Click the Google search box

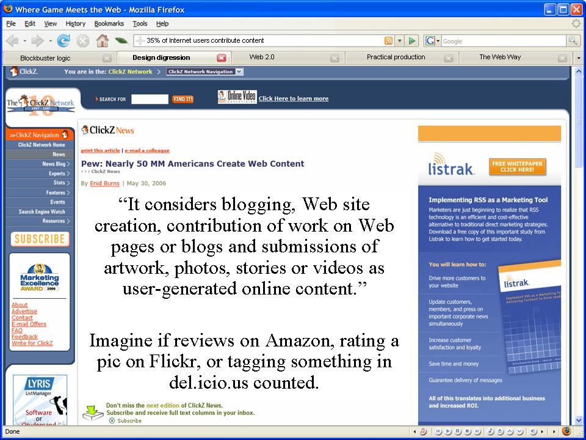tap(504, 41)
